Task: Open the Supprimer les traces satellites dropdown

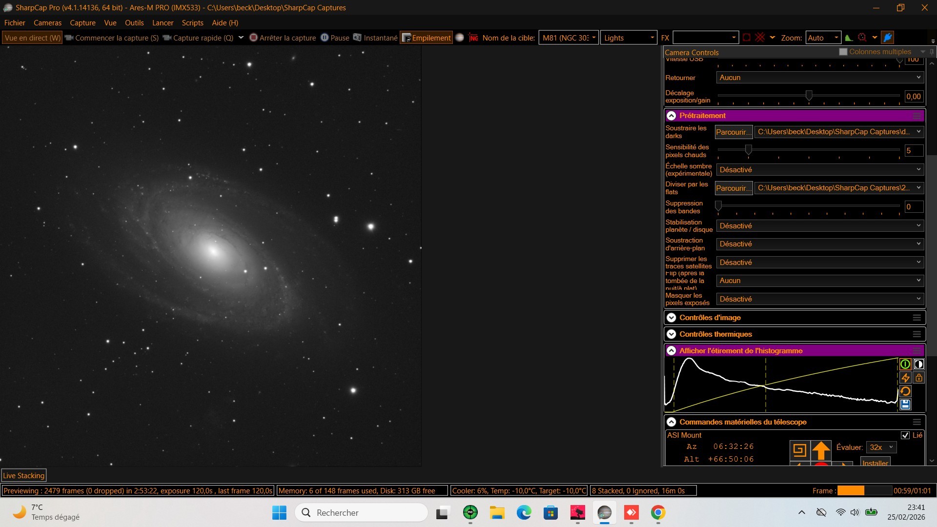Action: point(820,263)
